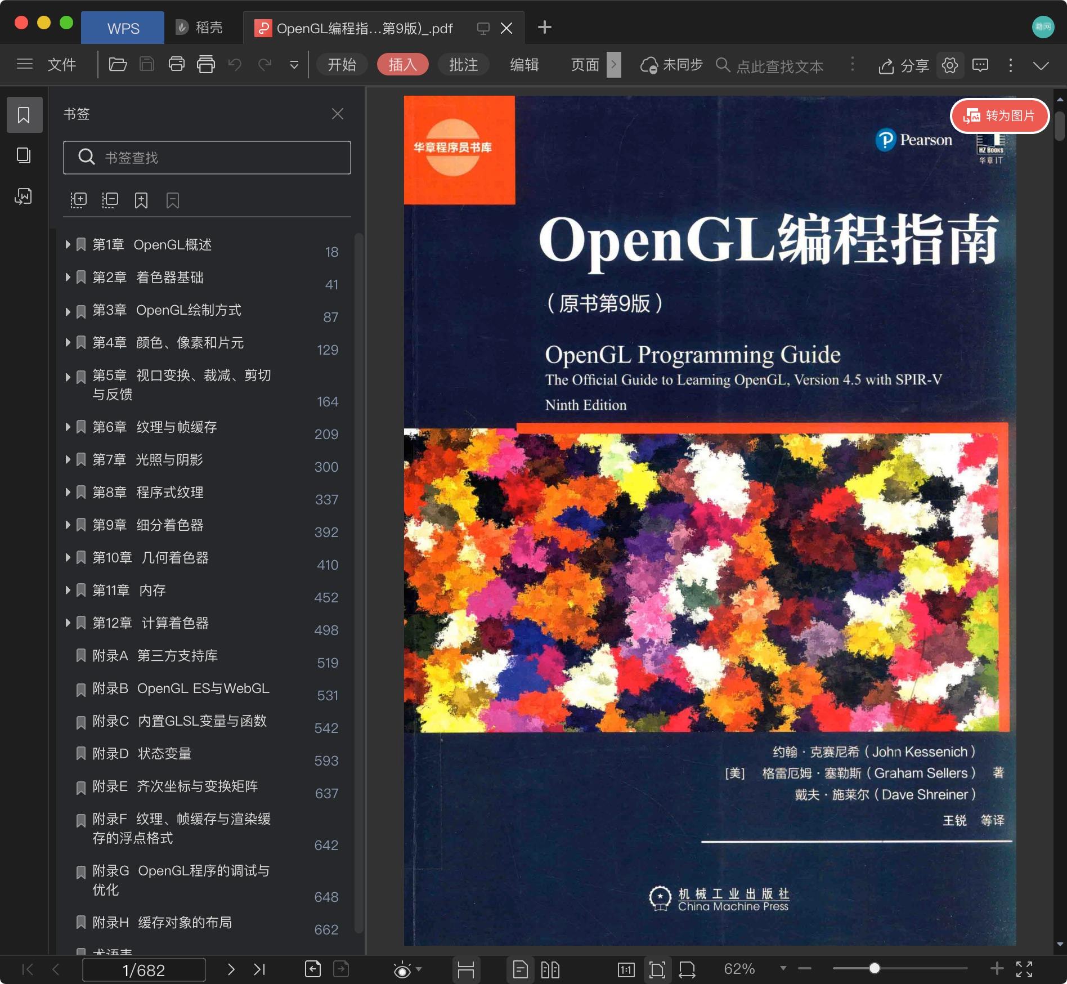
Task: Click the add bookmark icon
Action: tap(141, 200)
